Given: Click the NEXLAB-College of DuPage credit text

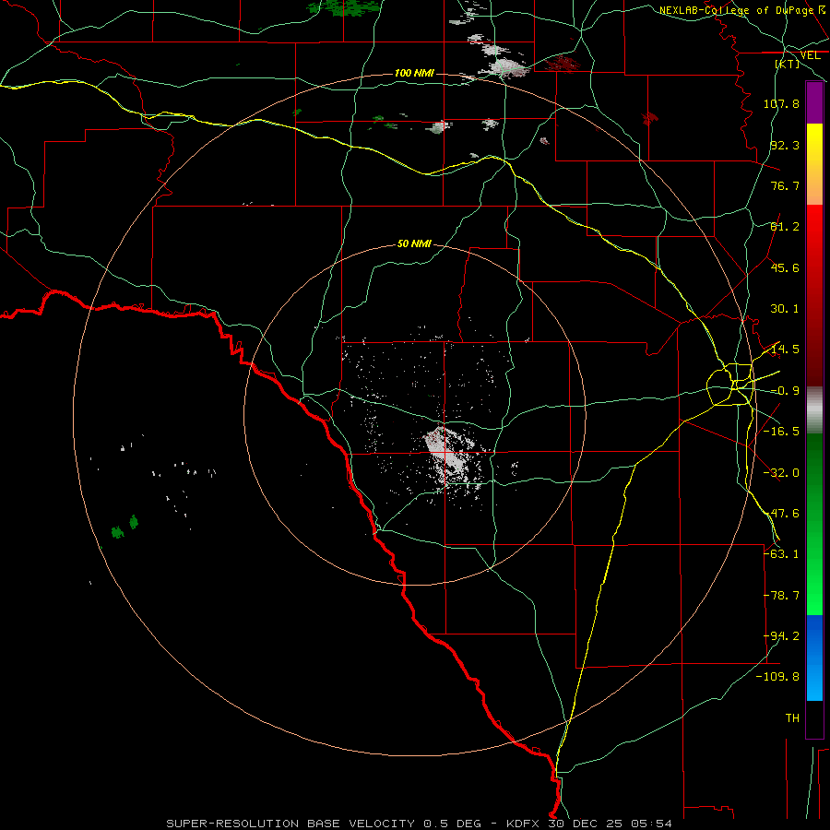Looking at the screenshot, I should click(736, 10).
